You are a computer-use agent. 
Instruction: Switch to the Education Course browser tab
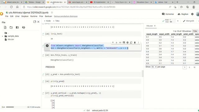point(142,2)
